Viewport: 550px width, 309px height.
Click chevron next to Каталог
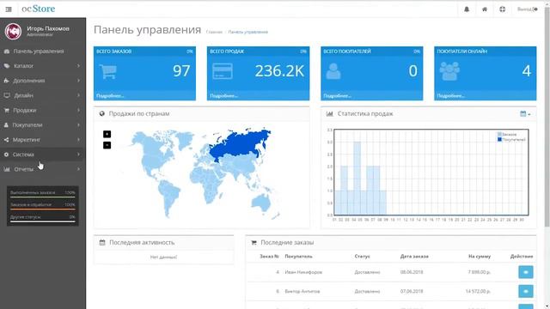[78, 66]
